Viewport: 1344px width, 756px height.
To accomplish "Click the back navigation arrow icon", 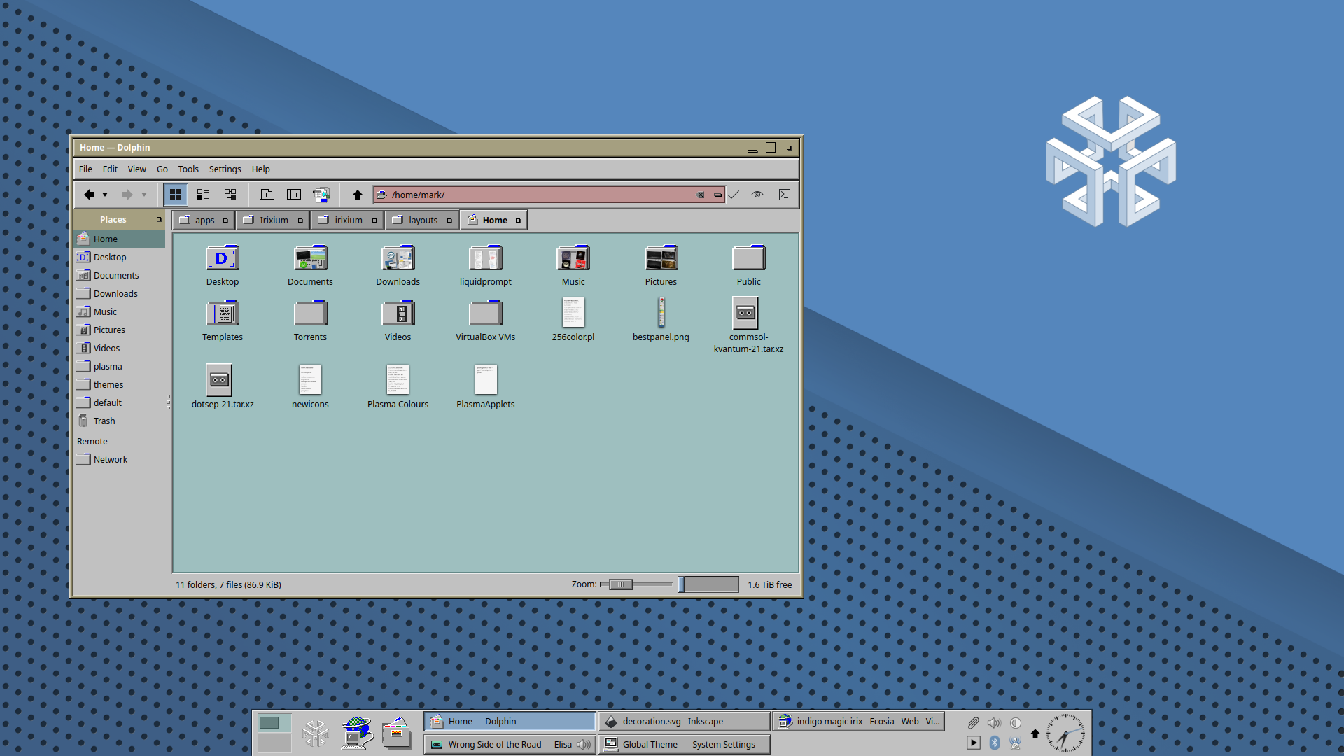I will [90, 194].
